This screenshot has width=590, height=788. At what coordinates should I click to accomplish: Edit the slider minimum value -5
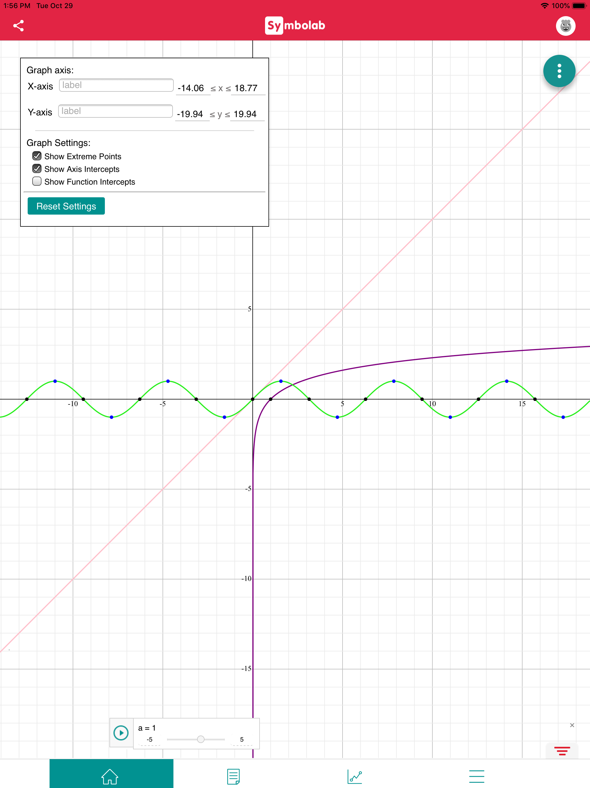(150, 740)
